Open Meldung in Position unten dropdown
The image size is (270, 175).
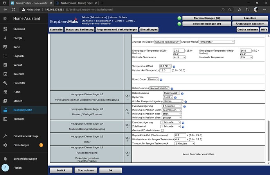(172, 110)
